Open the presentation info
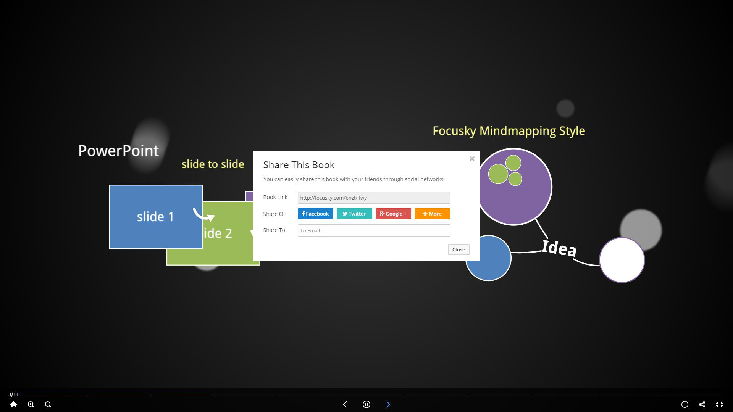The width and height of the screenshot is (733, 412). pos(685,404)
